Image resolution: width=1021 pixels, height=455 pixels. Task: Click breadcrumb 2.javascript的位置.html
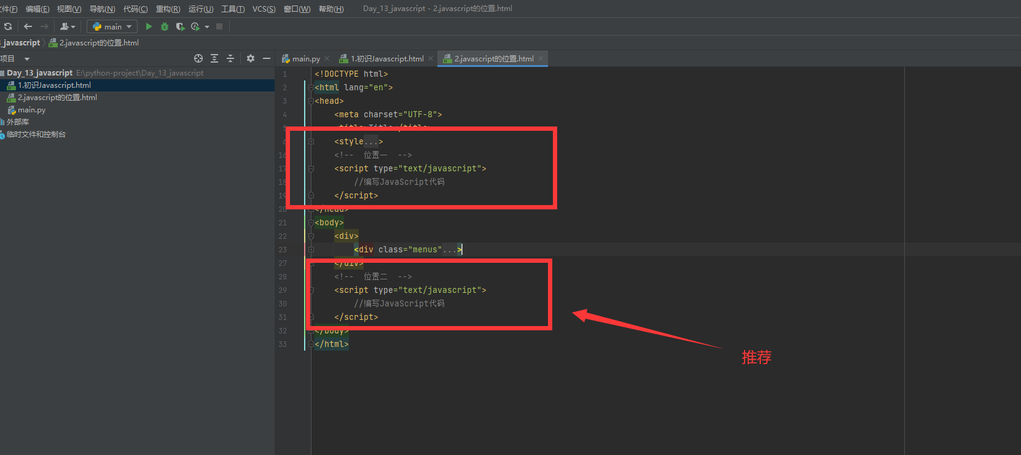(94, 42)
